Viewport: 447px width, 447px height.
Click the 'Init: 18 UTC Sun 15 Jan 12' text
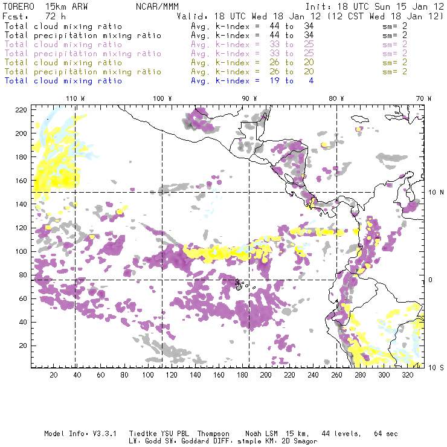pos(375,7)
